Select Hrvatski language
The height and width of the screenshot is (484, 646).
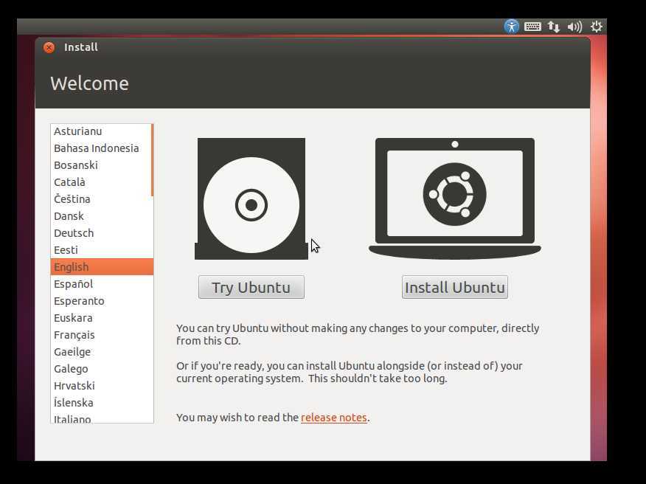point(101,385)
